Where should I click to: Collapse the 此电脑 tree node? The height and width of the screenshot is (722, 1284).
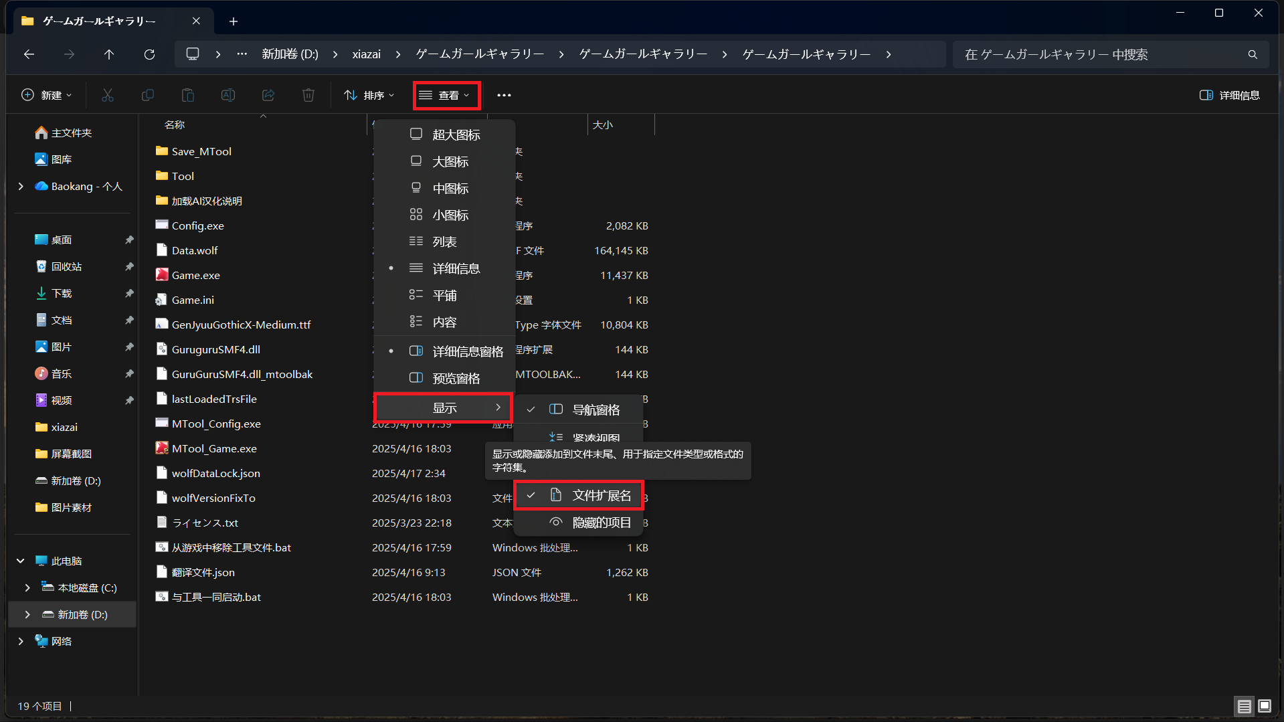(21, 561)
